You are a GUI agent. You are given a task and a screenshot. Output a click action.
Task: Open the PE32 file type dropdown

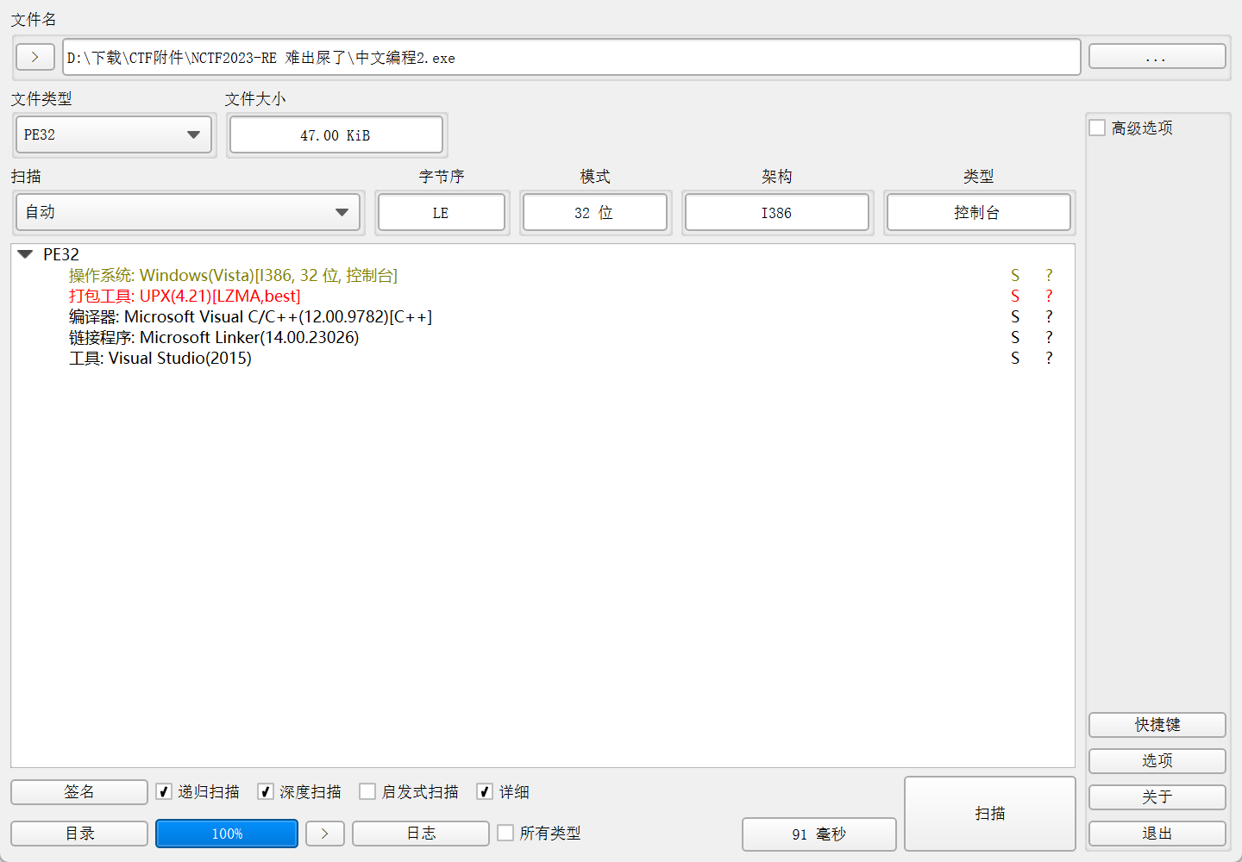coord(114,135)
